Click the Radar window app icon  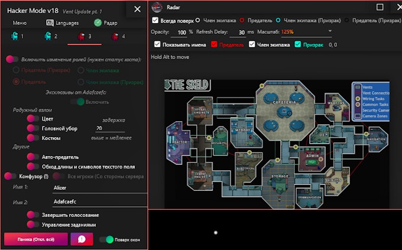tap(157, 8)
